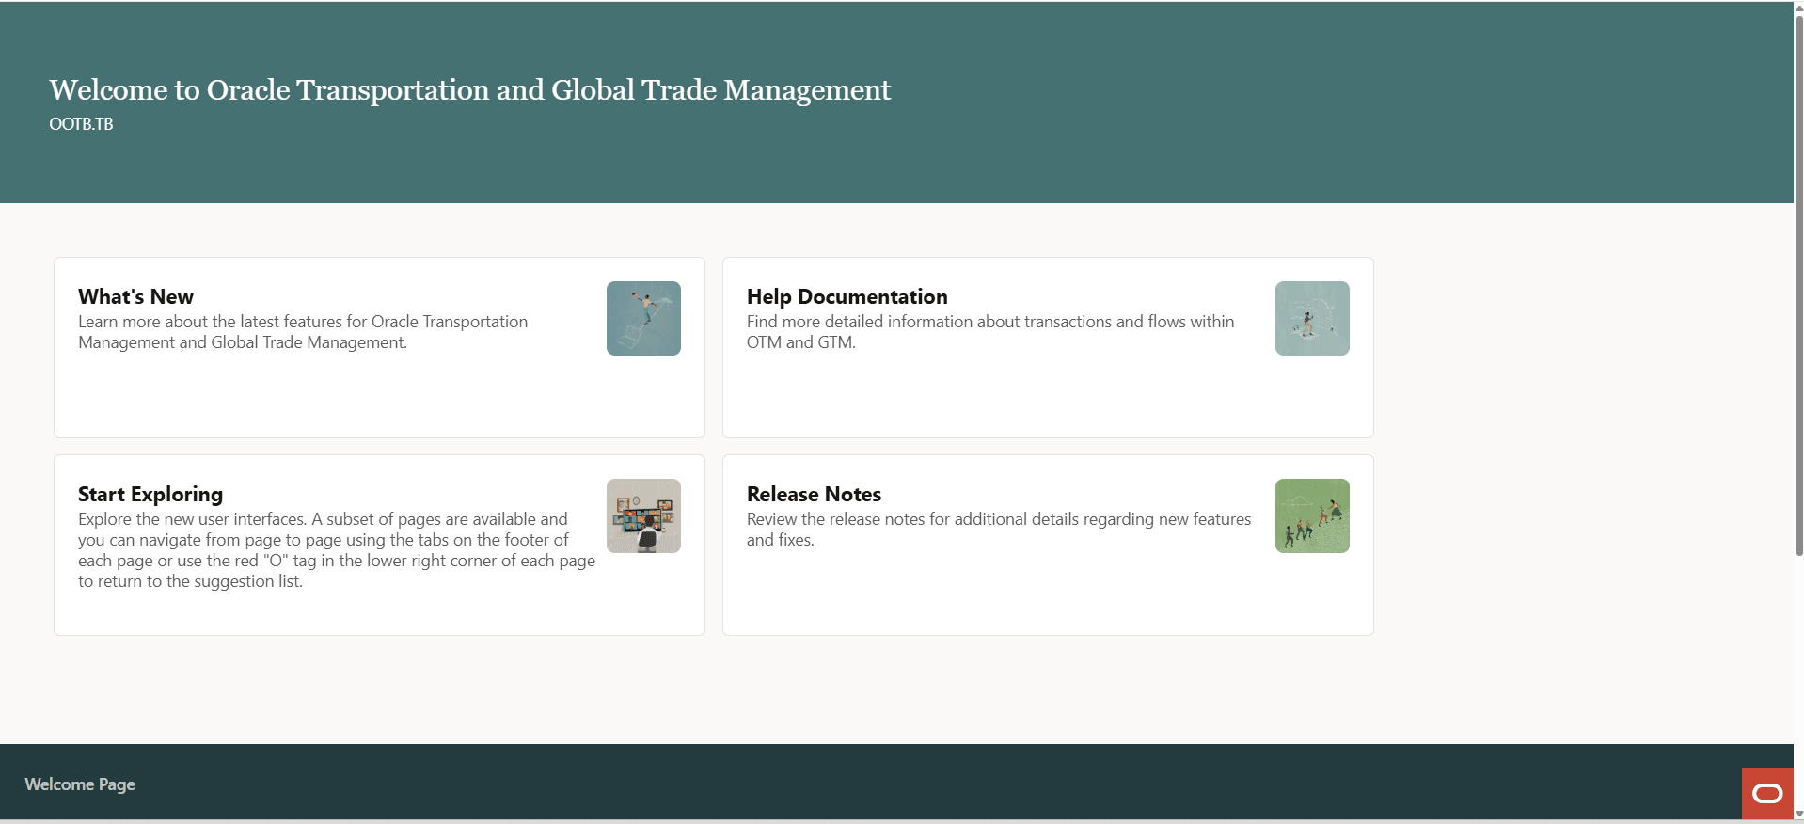Screen dimensions: 1804x824
Task: Open the Help Documentation card thumbnail image
Action: [x=1312, y=318]
